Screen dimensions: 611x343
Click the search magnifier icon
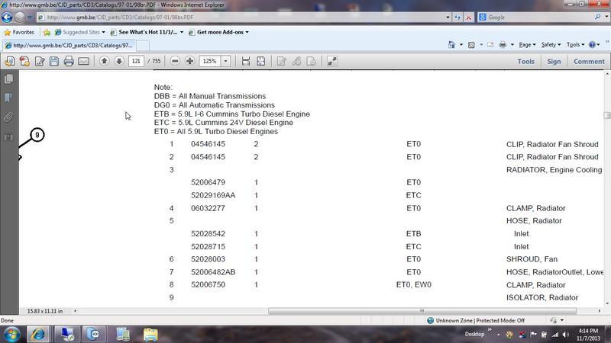(x=598, y=17)
